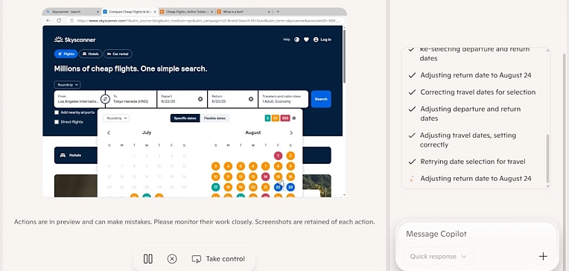Pause the Copilot action
Viewport: 569px width, 271px height.
[148, 258]
